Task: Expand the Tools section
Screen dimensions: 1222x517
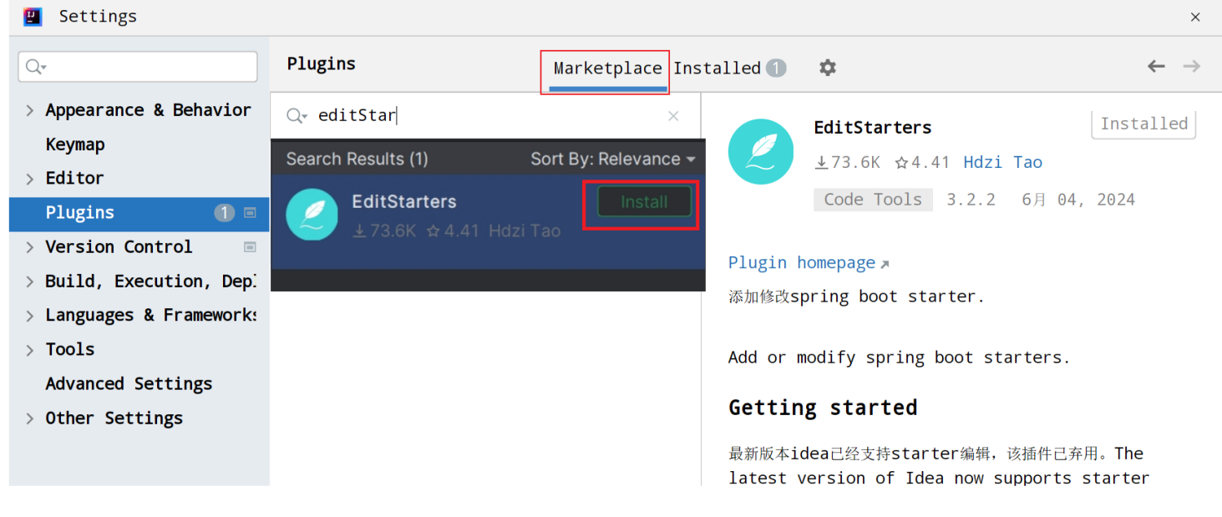Action: tap(30, 350)
